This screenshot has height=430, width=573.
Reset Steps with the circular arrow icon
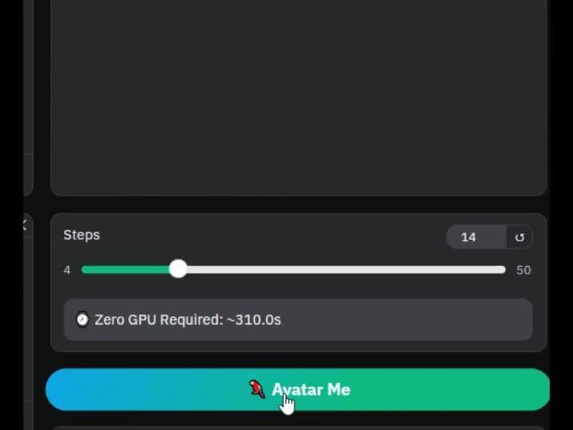pos(519,237)
